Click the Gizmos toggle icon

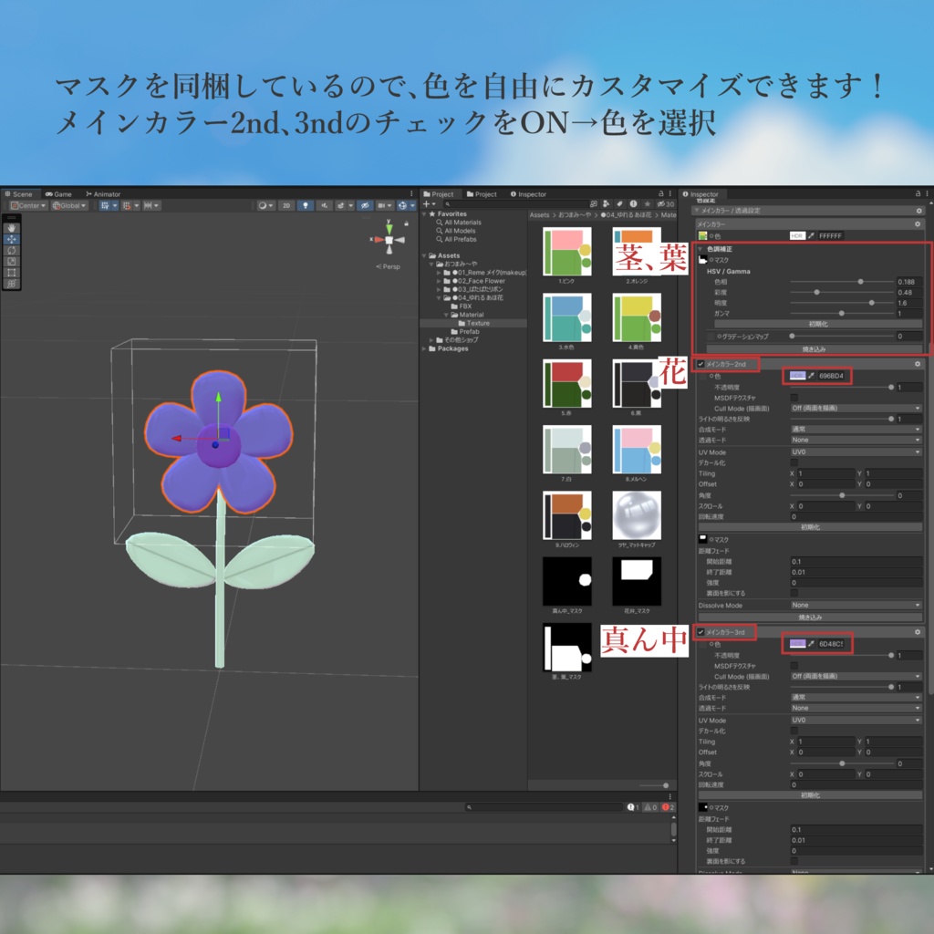click(402, 205)
